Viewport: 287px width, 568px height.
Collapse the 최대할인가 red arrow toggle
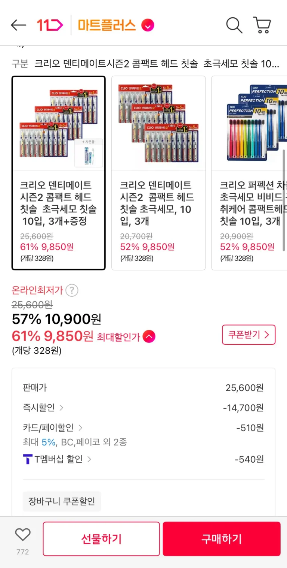pyautogui.click(x=149, y=336)
